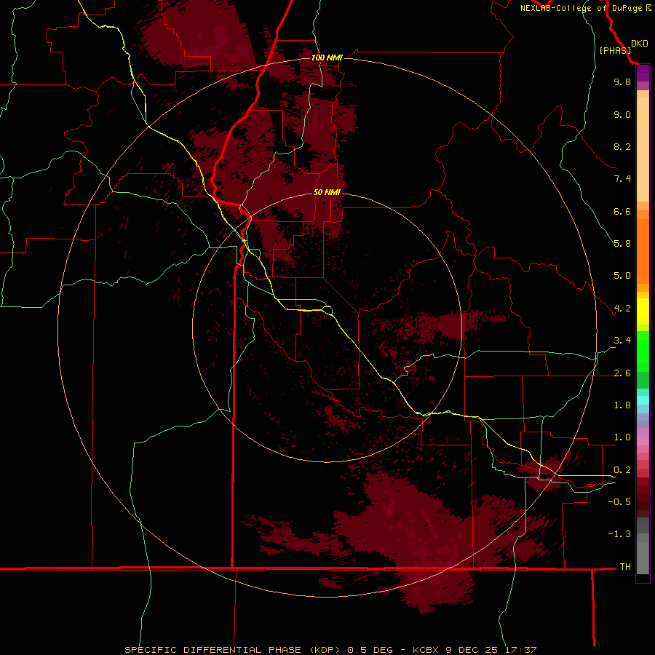Screen dimensions: 655x655
Task: Select the [PHAS] legend heading
Action: [x=615, y=50]
